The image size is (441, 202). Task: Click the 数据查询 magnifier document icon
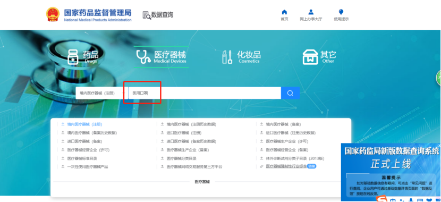147,15
